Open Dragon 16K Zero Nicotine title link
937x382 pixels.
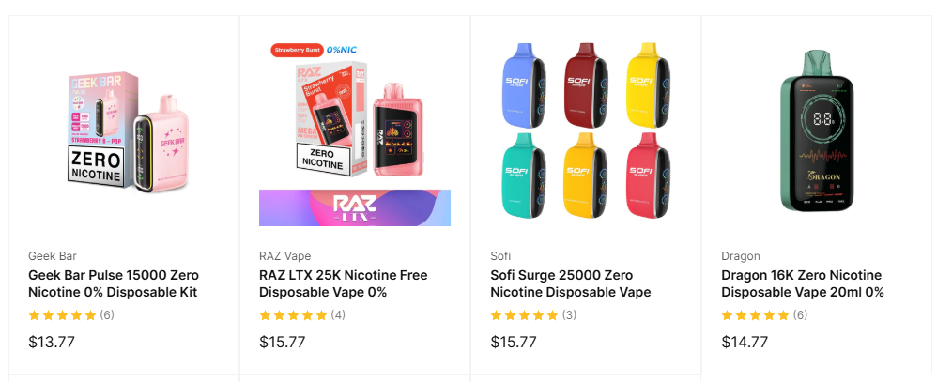coord(803,284)
